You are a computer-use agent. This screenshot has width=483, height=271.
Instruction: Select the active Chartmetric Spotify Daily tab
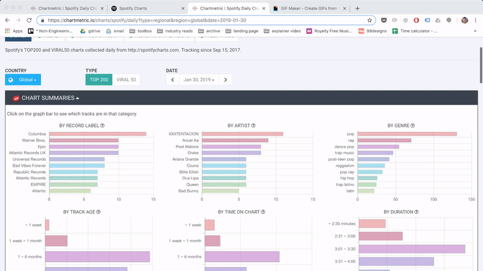click(229, 8)
